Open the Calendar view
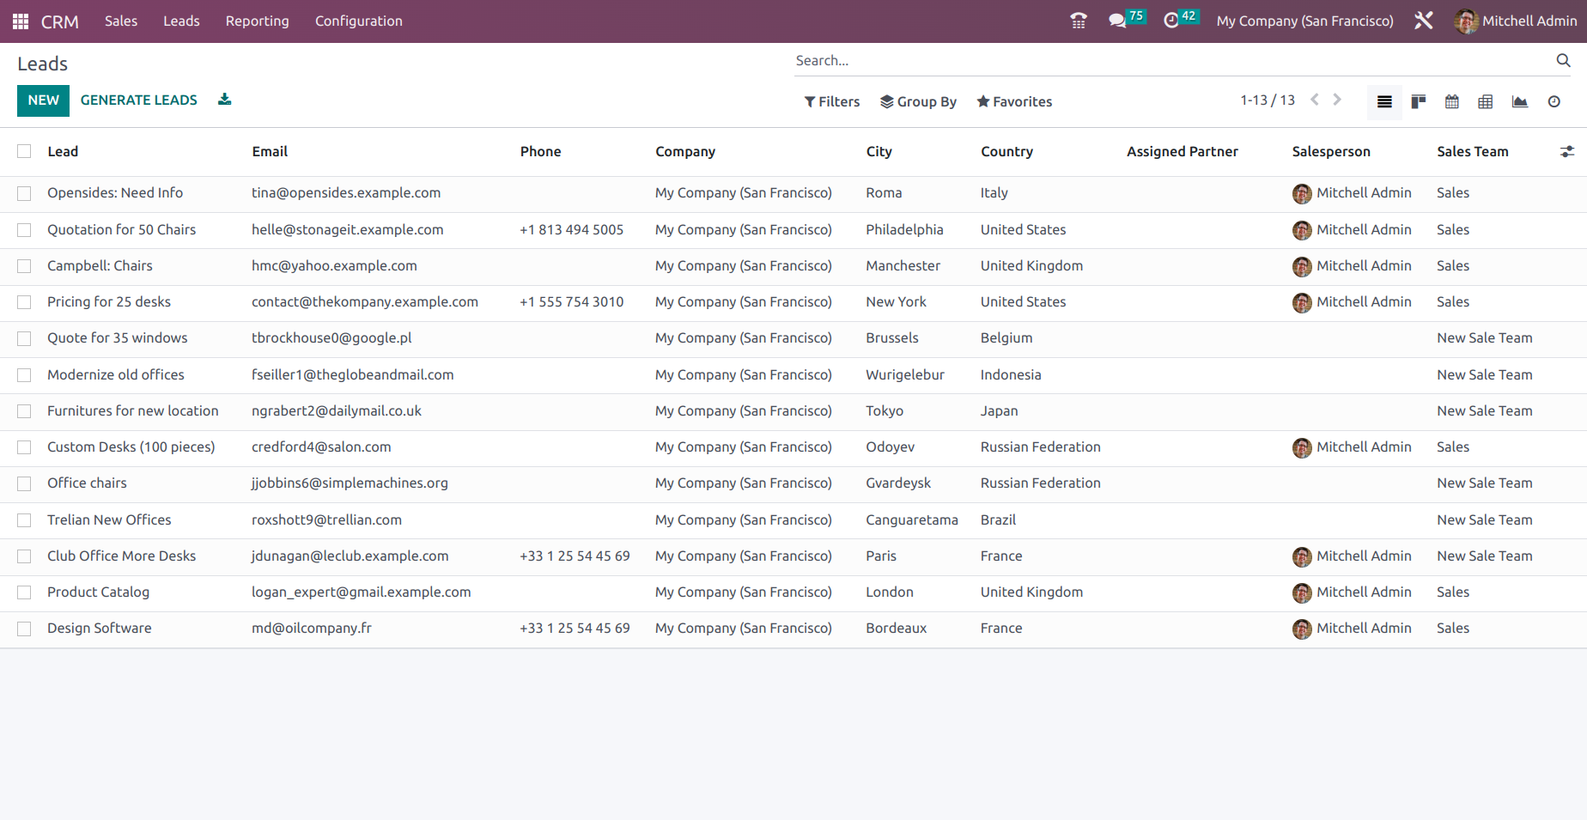1587x820 pixels. tap(1451, 101)
